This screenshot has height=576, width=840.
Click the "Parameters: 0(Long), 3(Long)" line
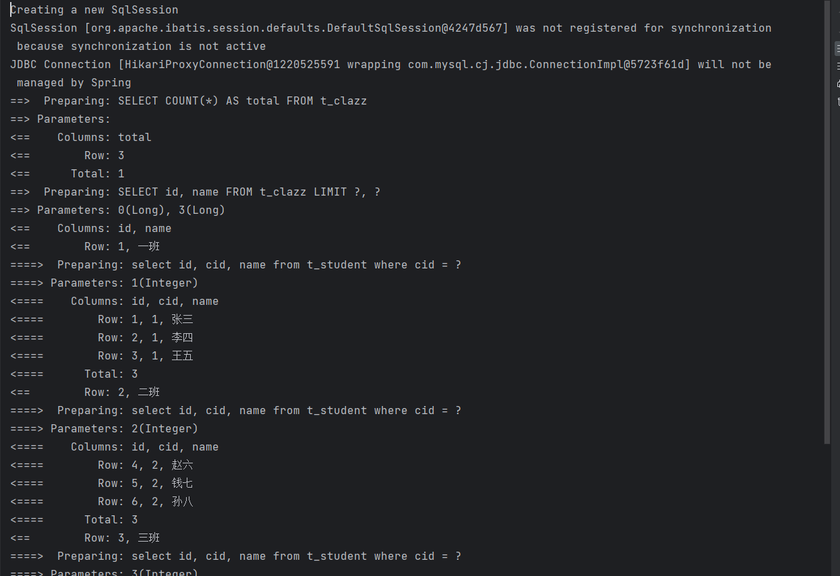[131, 210]
